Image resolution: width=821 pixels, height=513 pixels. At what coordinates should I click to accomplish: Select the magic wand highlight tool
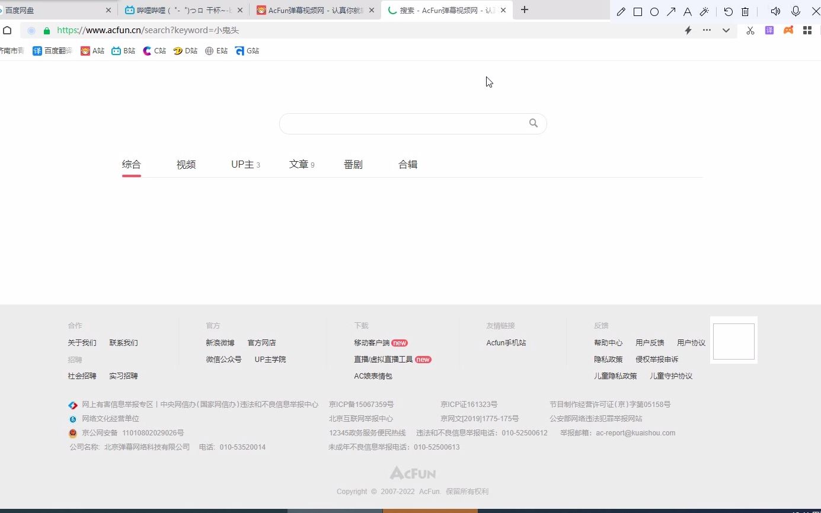click(x=705, y=12)
